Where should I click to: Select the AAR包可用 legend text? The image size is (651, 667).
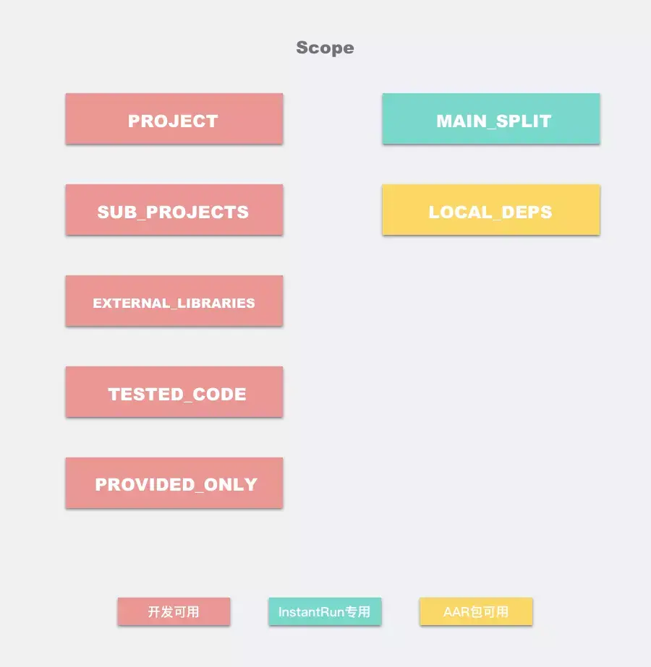[476, 611]
